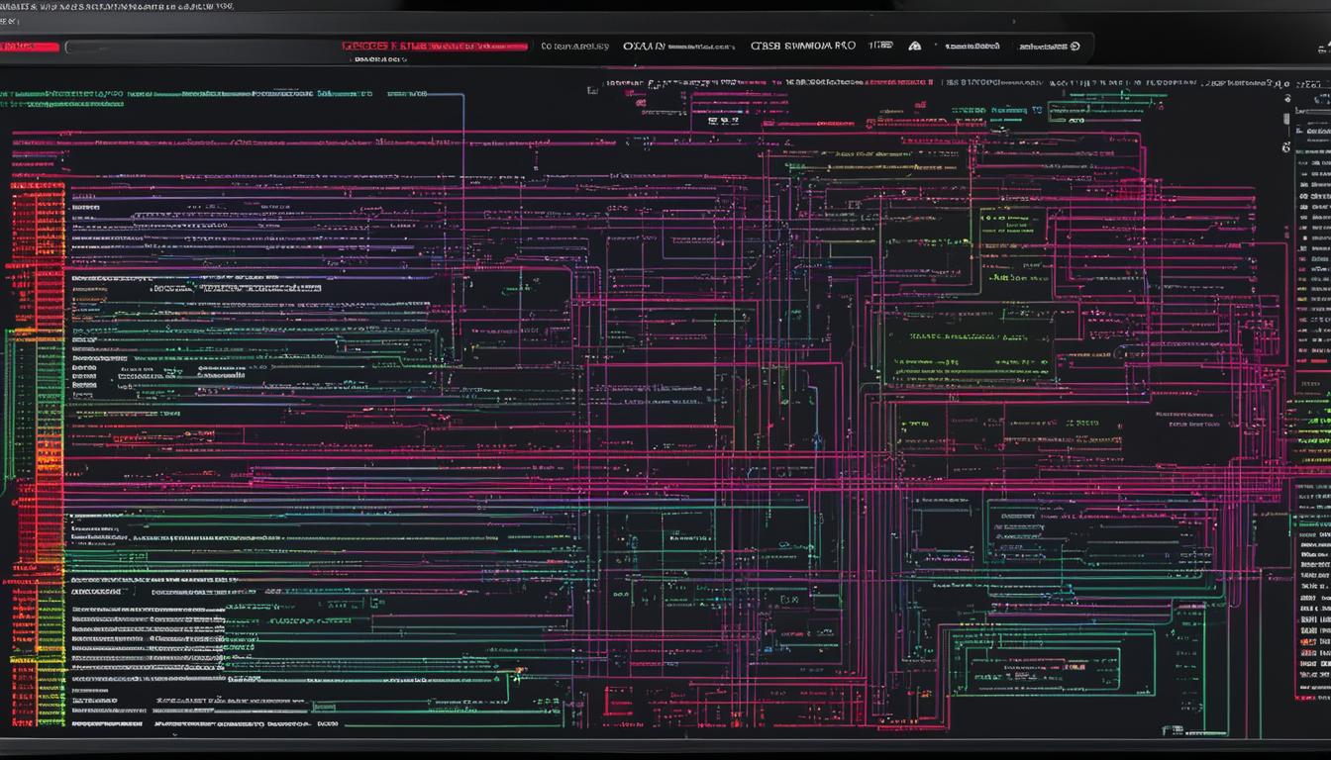Click the triangle icon in the top toolbar
Image resolution: width=1331 pixels, height=760 pixels.
tap(914, 46)
